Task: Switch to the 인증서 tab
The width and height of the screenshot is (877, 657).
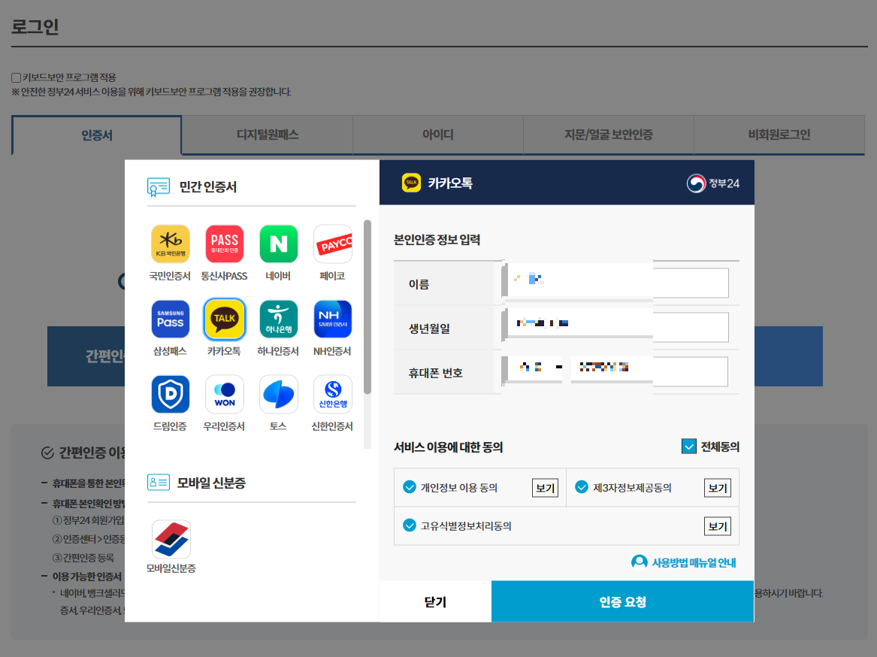Action: 97,135
